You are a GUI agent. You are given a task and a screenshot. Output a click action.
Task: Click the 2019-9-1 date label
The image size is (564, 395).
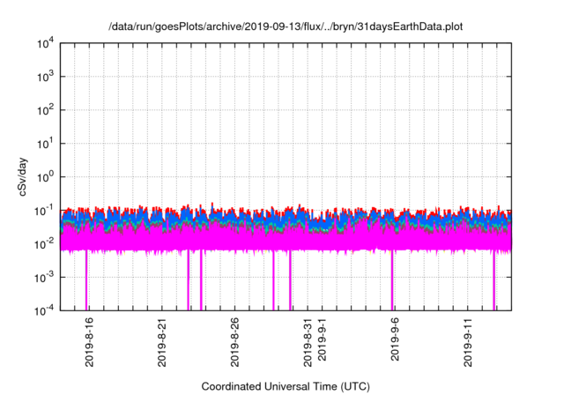coord(322,339)
